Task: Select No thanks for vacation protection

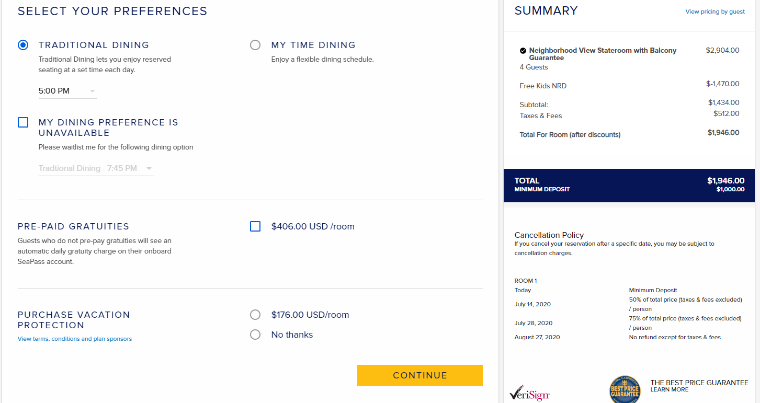Action: [255, 335]
